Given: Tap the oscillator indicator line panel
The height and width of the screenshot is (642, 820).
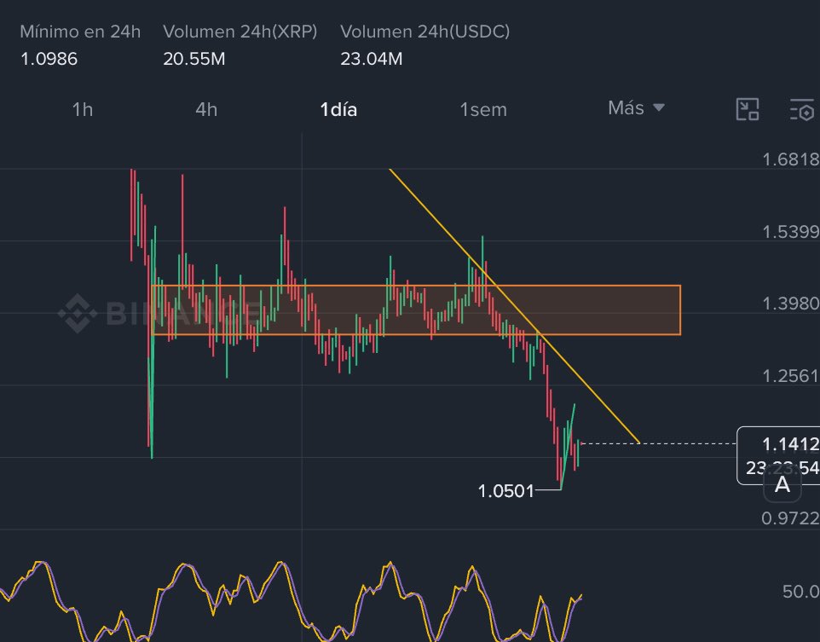Looking at the screenshot, I should pos(291,601).
